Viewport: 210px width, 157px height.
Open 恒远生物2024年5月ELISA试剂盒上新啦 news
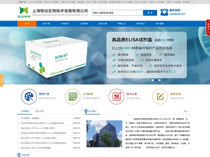click(38, 128)
